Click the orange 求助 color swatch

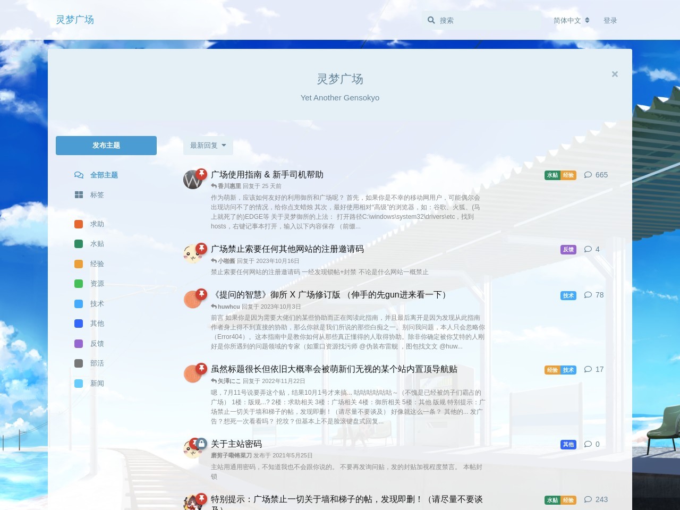click(79, 224)
